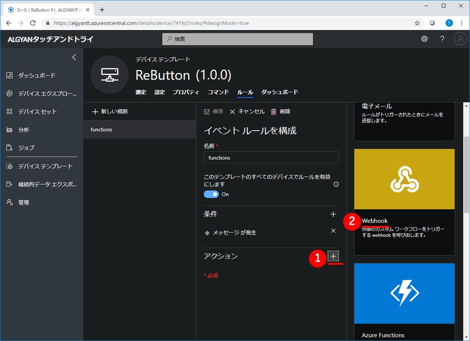Image resolution: width=470 pixels, height=341 pixels.
Task: Click the jobs document icon in sidebar
Action: pyautogui.click(x=9, y=148)
